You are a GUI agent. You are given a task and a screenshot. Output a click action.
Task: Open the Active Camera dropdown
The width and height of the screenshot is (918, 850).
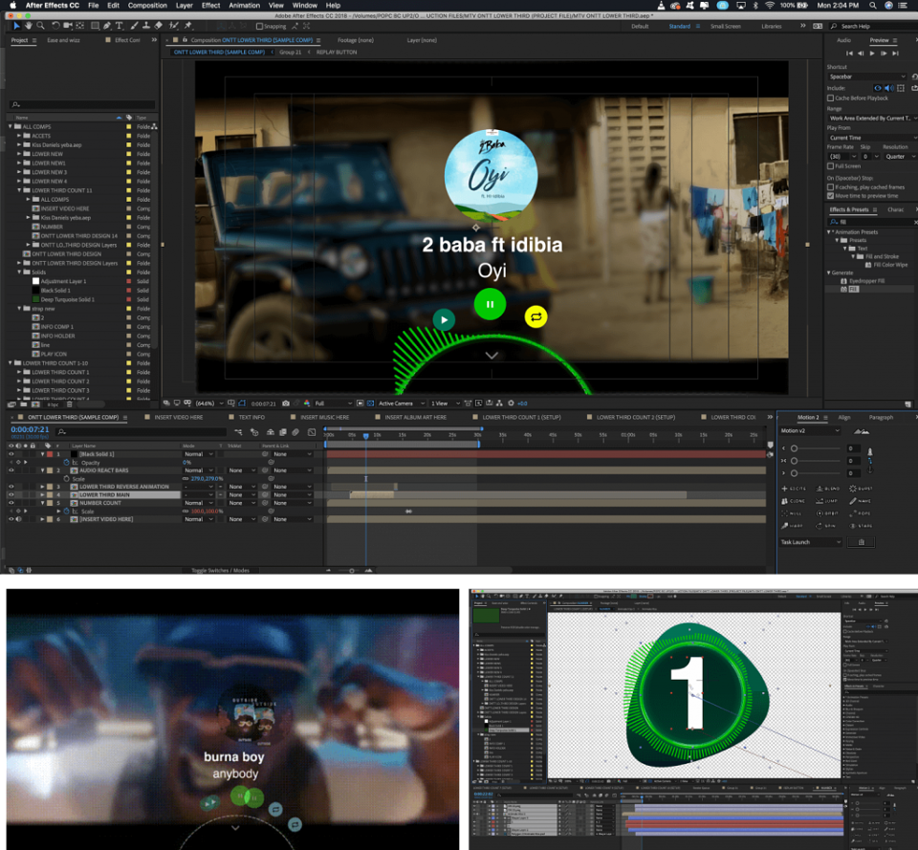click(x=402, y=403)
